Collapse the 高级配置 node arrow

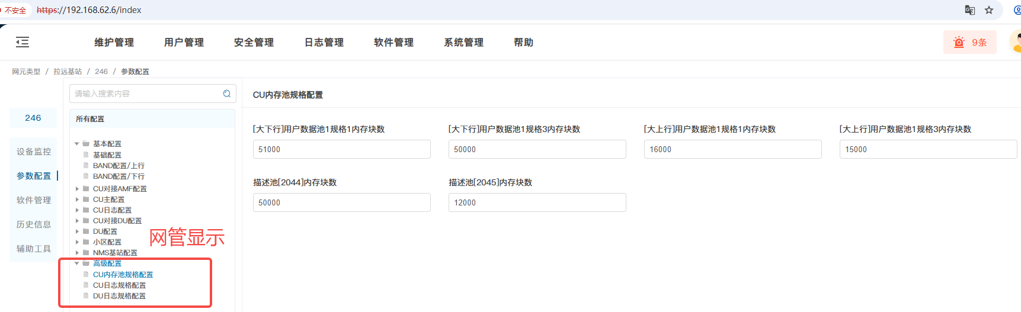(77, 263)
